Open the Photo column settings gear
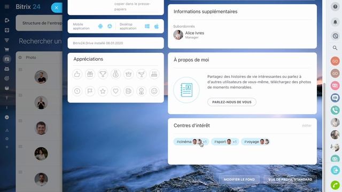342x192 pixels. [x=20, y=58]
